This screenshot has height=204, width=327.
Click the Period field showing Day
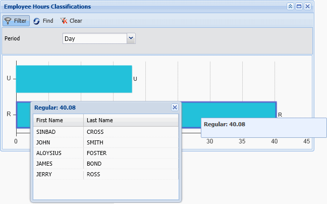(x=94, y=38)
